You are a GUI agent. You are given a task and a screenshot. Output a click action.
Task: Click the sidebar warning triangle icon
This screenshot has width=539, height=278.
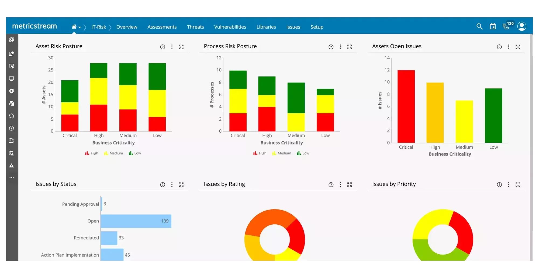[x=11, y=166]
